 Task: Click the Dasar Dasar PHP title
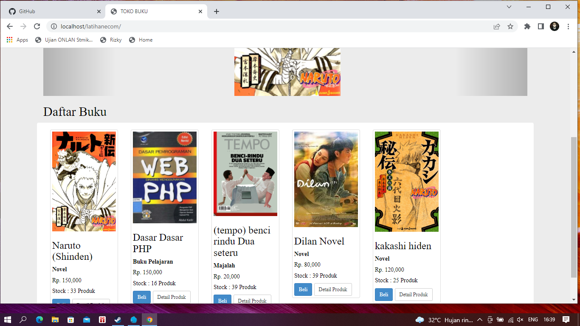158,243
